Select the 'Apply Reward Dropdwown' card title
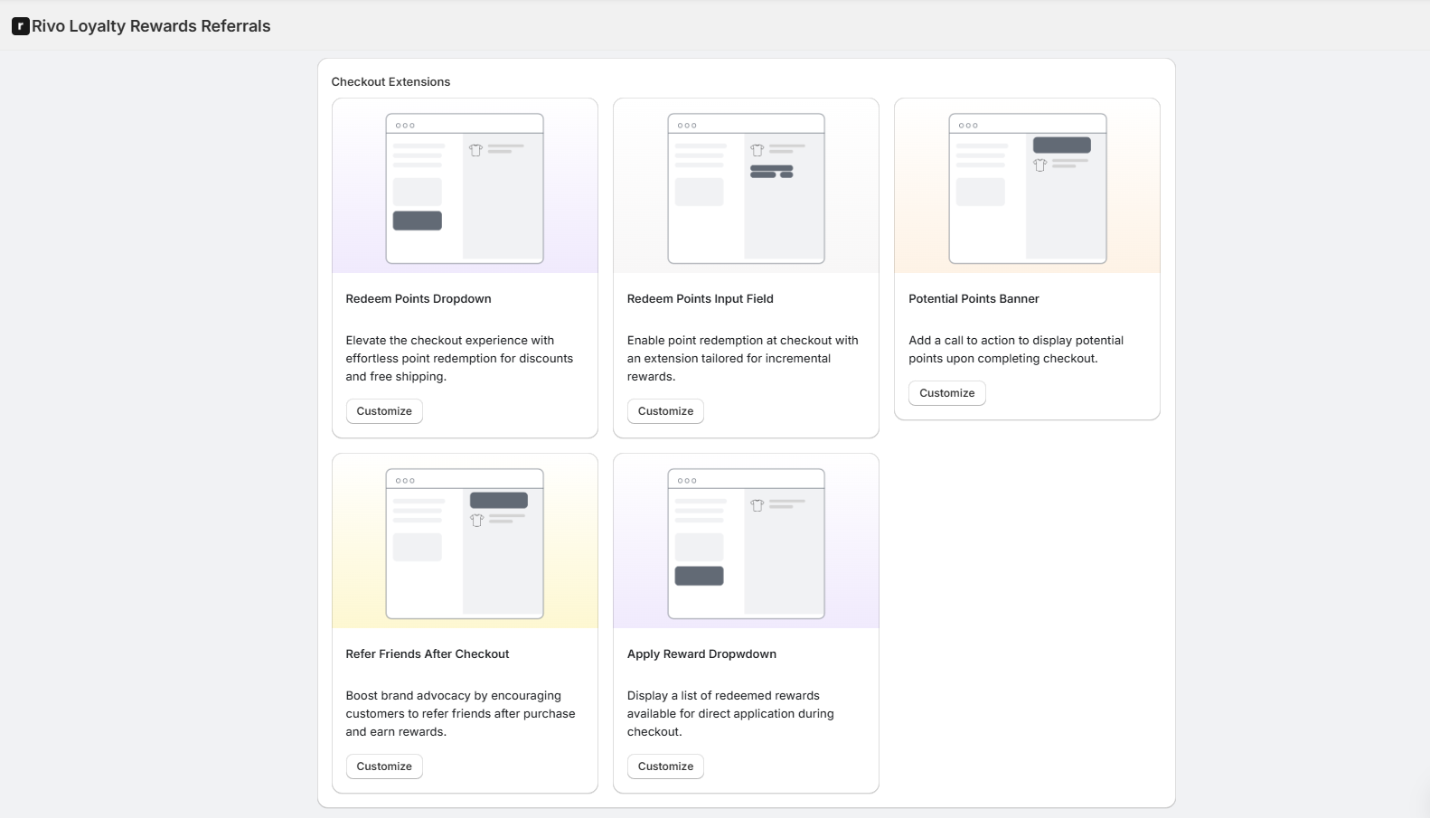1430x818 pixels. pos(701,654)
